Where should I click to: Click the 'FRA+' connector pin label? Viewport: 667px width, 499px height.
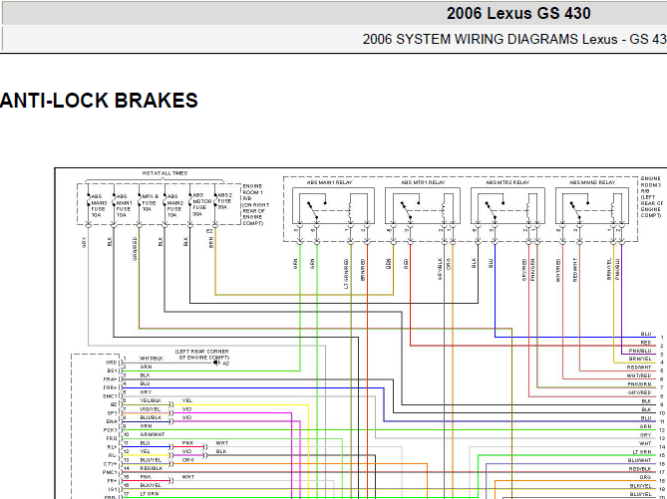pyautogui.click(x=110, y=379)
